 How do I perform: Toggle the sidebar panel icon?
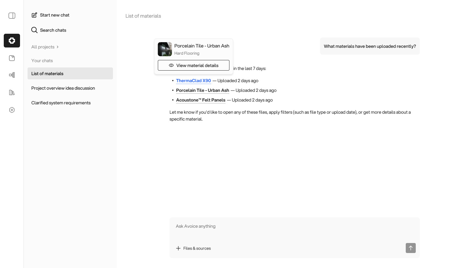click(x=12, y=16)
